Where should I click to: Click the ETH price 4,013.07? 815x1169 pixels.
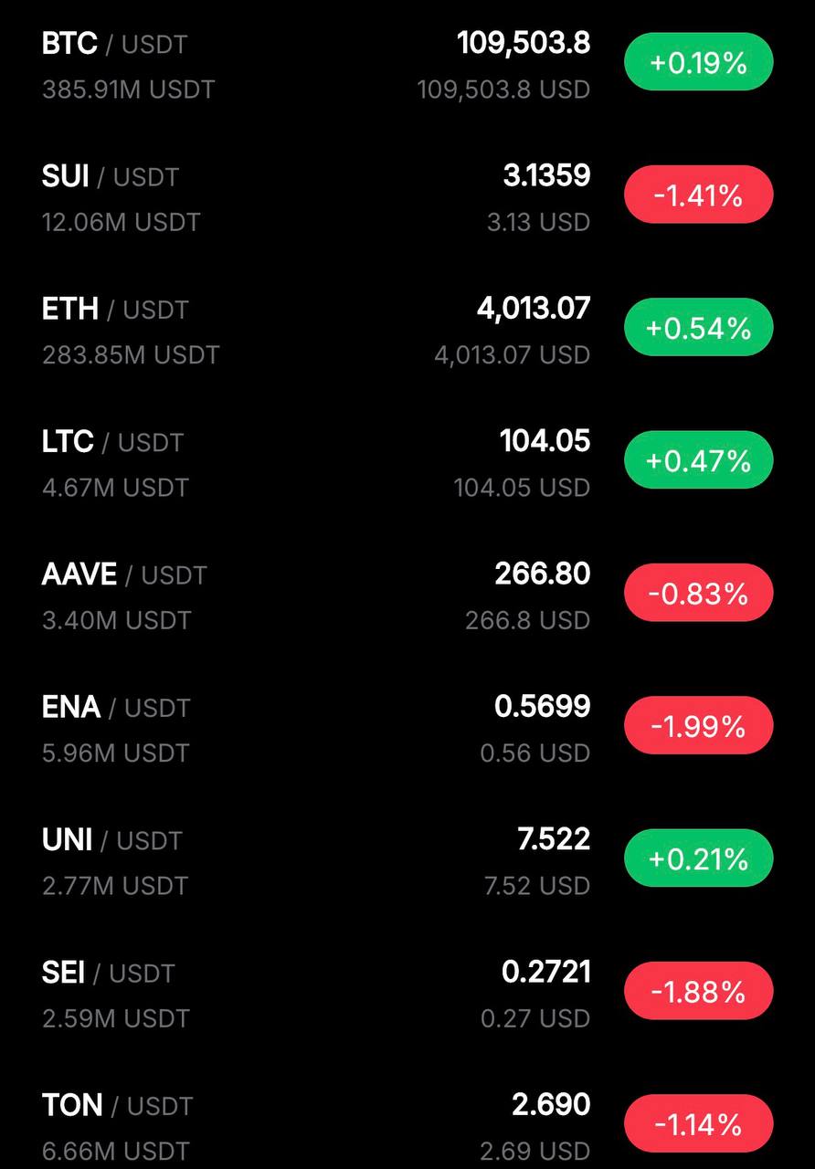click(x=534, y=309)
